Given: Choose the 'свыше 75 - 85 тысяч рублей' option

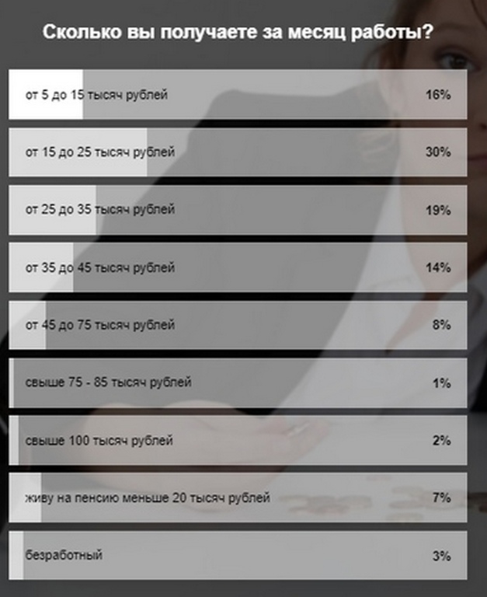Looking at the screenshot, I should point(108,382).
